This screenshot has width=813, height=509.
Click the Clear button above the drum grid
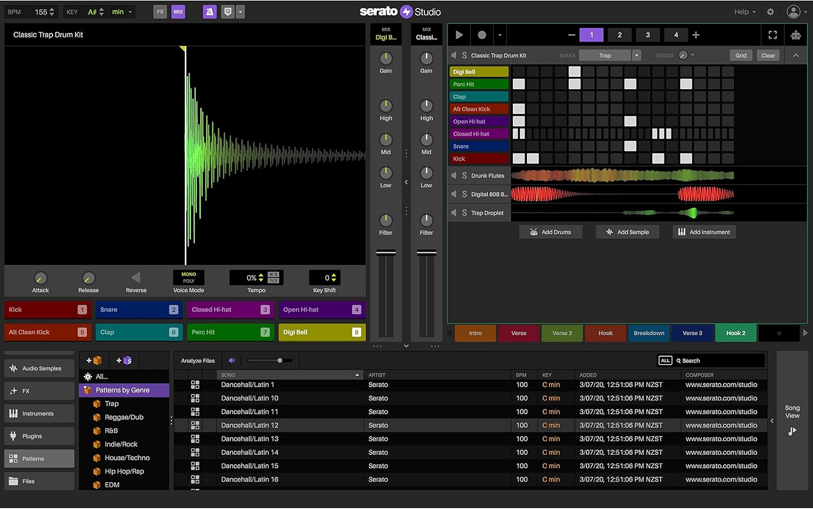[768, 55]
